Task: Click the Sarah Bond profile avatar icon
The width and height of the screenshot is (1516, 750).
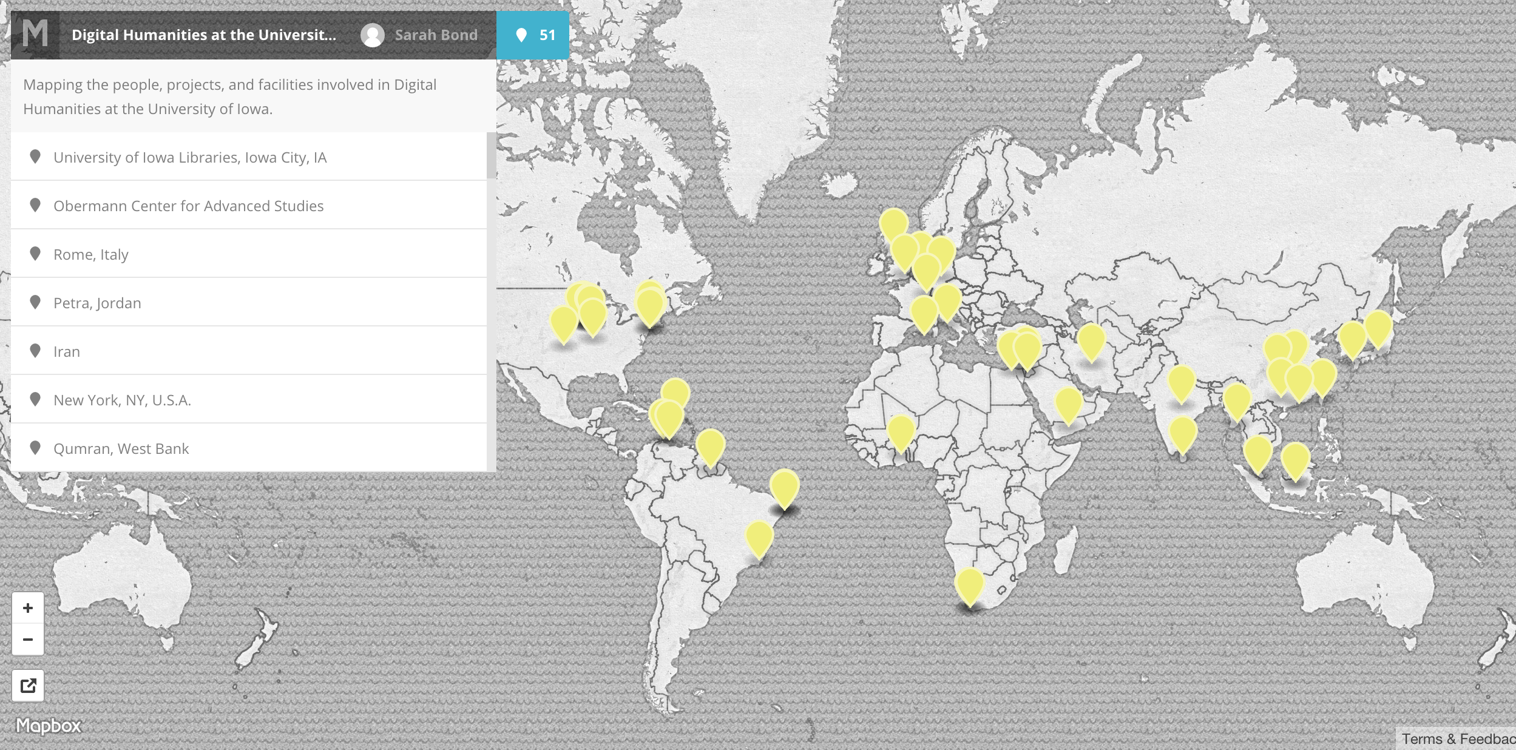Action: point(373,35)
